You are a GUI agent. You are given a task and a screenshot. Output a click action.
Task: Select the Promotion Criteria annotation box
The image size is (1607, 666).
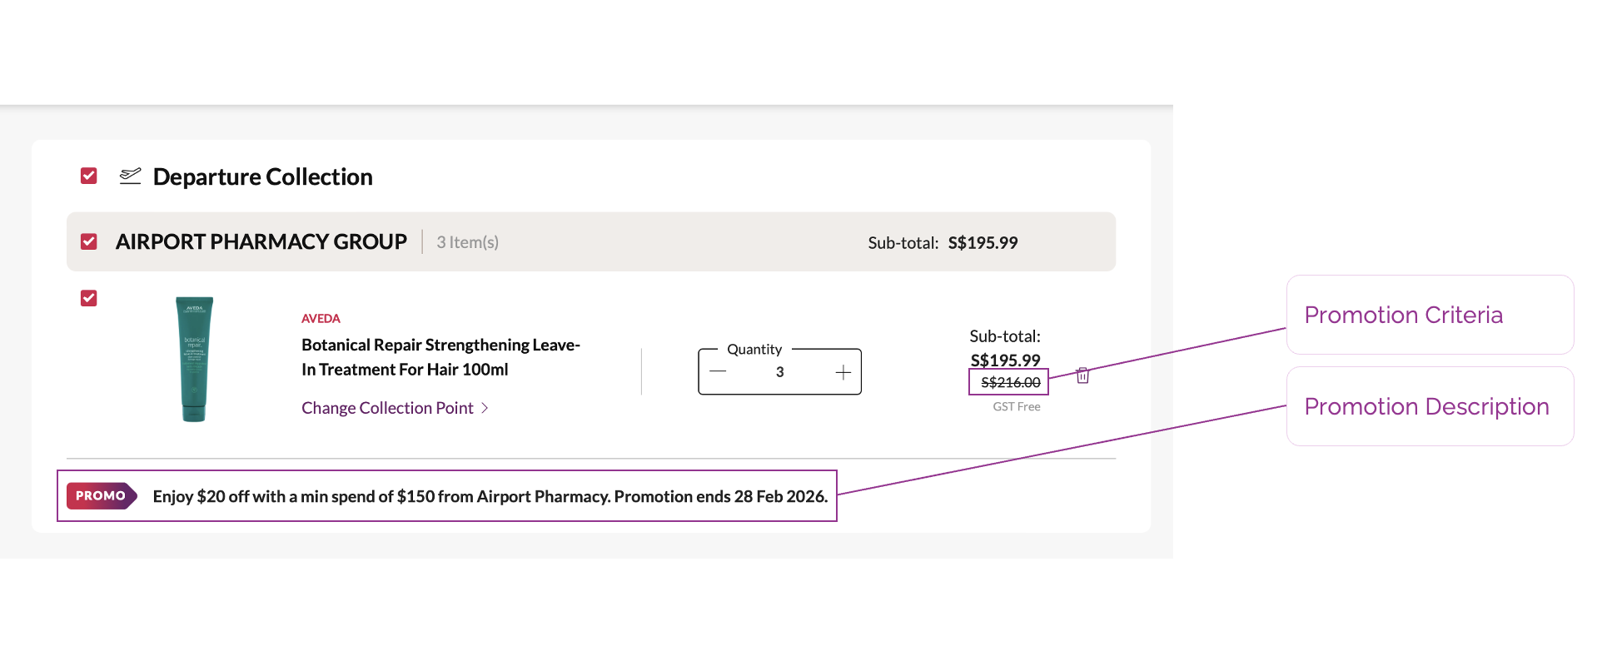1429,315
